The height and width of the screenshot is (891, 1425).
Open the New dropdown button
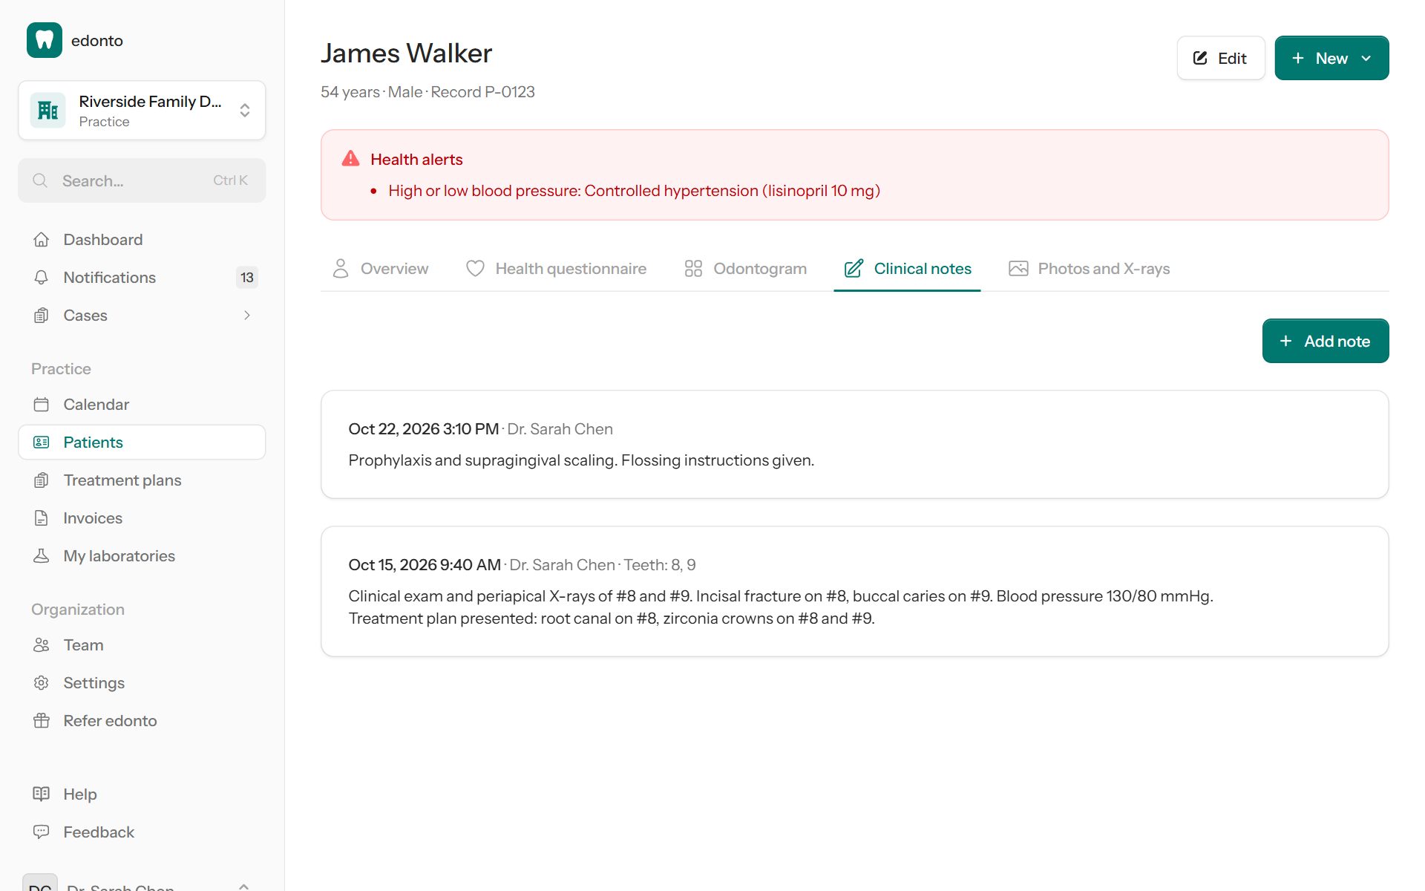pyautogui.click(x=1331, y=58)
